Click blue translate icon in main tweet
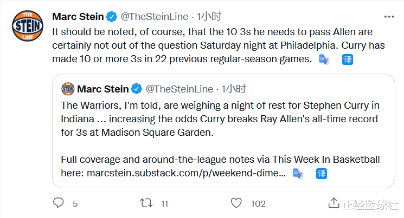 pyautogui.click(x=347, y=60)
